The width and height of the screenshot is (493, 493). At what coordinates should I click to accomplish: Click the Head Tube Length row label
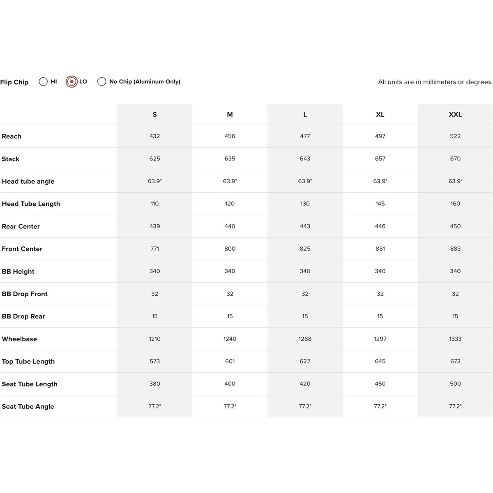pos(31,204)
